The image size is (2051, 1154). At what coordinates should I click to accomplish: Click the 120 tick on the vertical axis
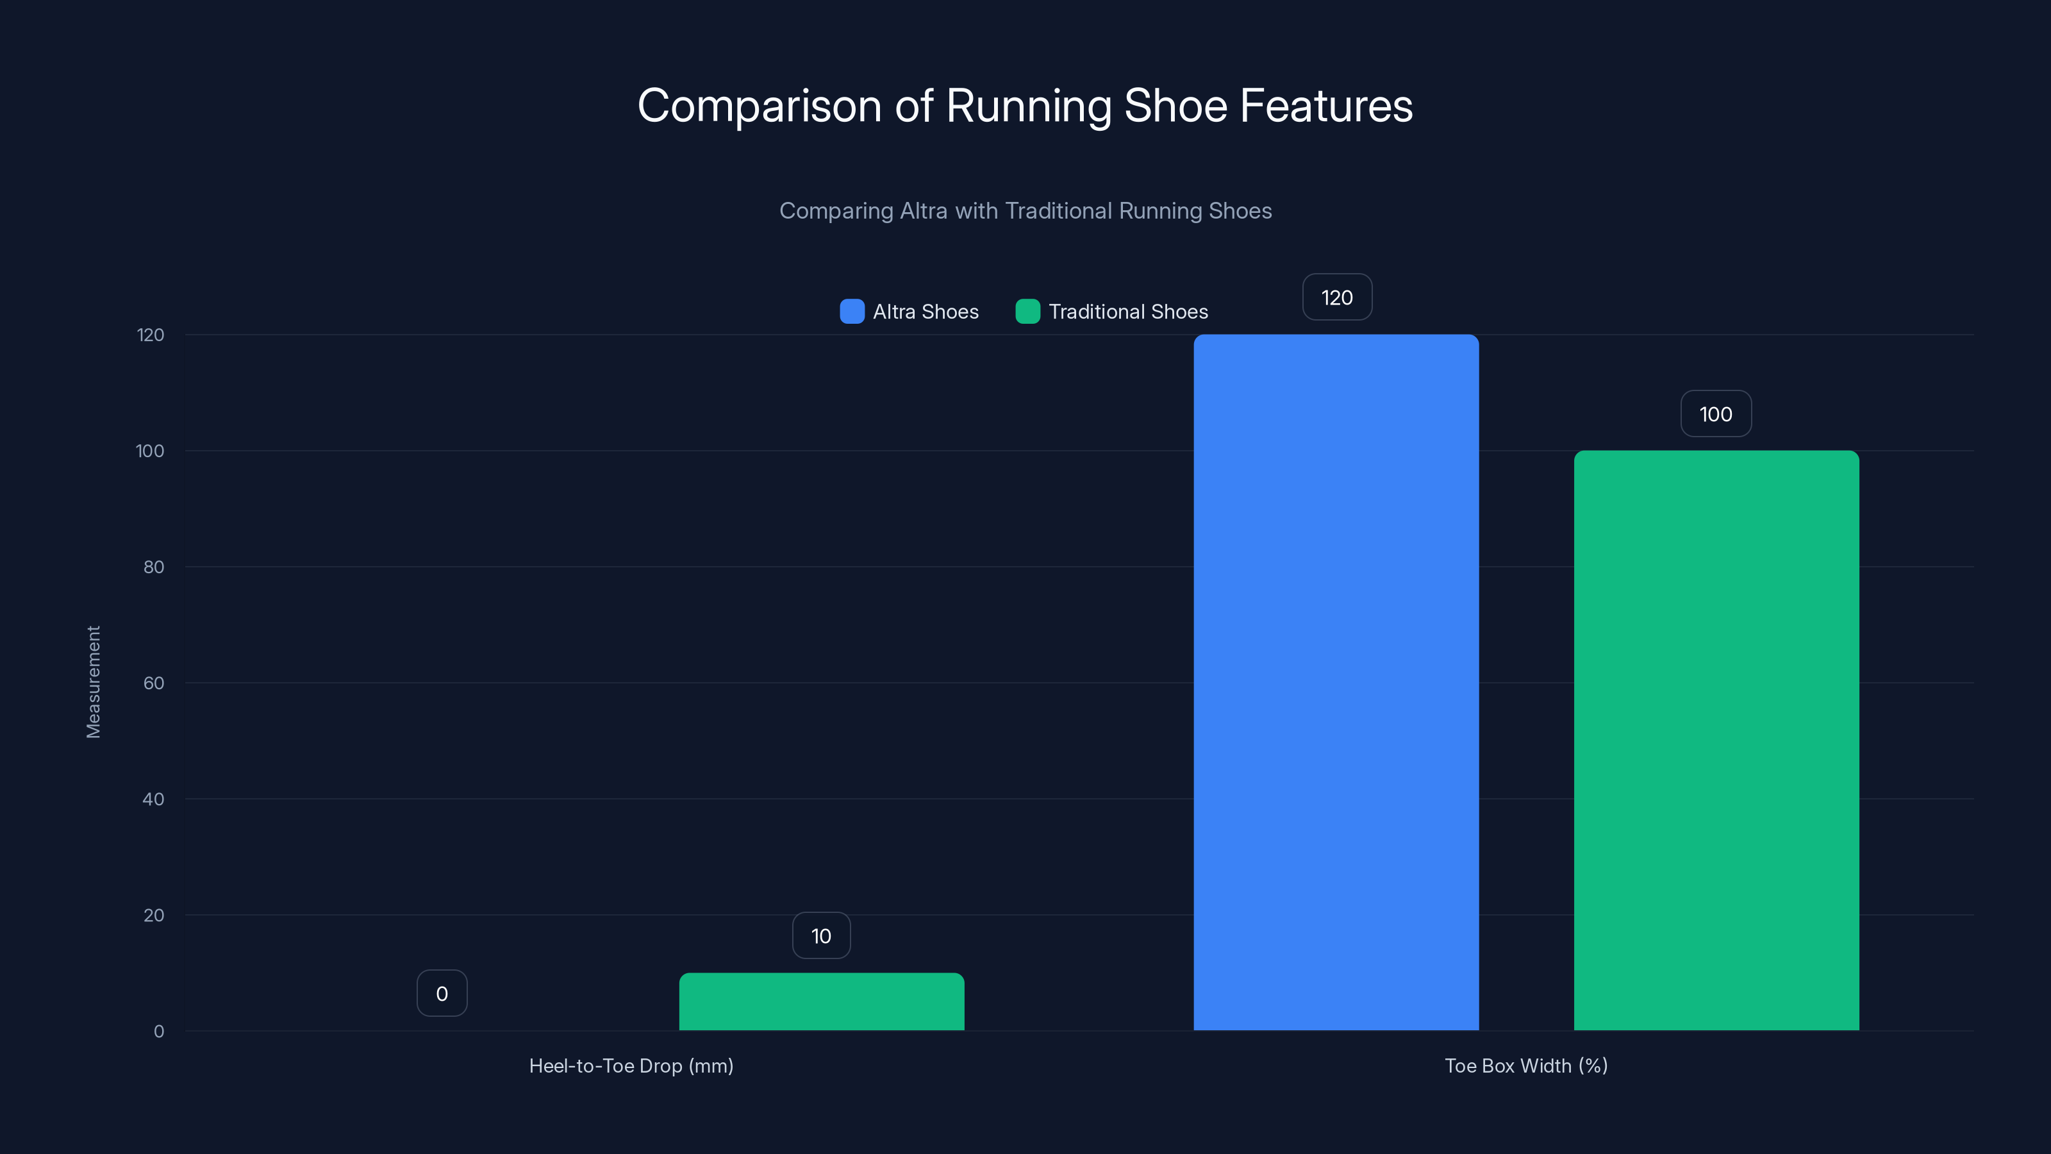pyautogui.click(x=152, y=335)
